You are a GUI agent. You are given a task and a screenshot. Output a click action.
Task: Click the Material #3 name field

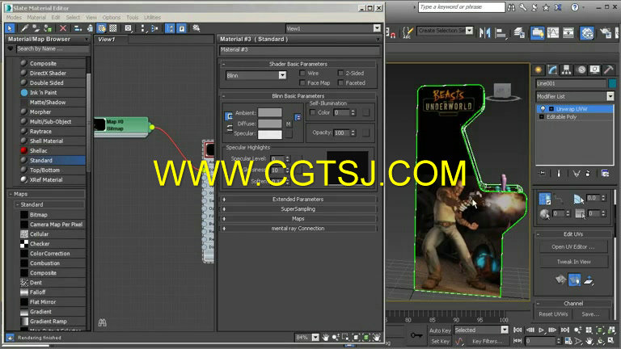(x=299, y=50)
